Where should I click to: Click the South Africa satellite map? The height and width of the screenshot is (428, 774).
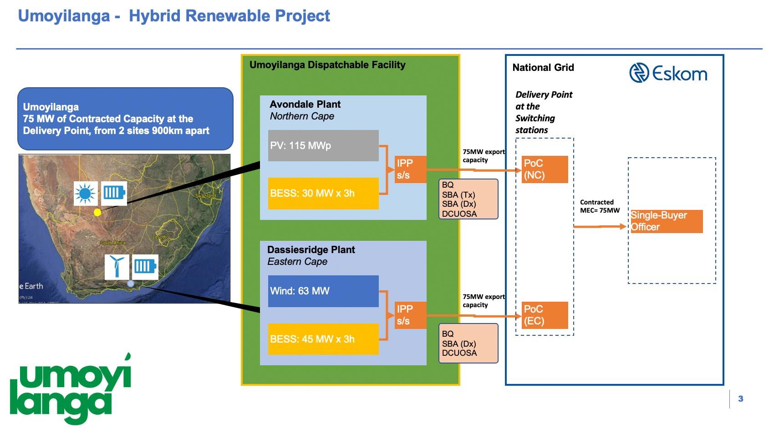tap(124, 229)
